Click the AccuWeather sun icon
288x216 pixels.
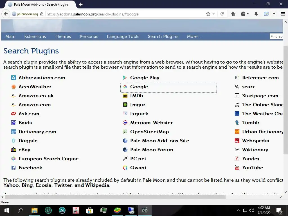[13, 87]
